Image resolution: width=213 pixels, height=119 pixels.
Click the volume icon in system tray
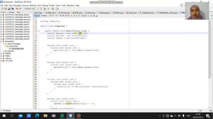(x=175, y=116)
